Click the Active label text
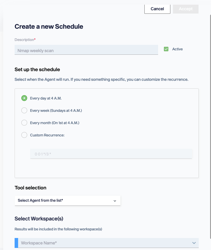 click(177, 49)
